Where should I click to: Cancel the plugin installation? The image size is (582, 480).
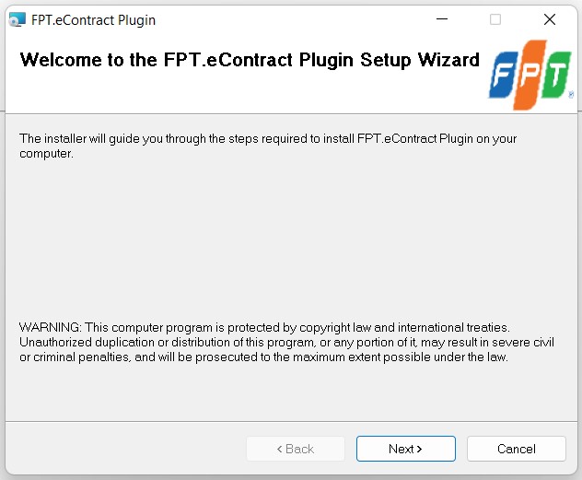tap(517, 449)
